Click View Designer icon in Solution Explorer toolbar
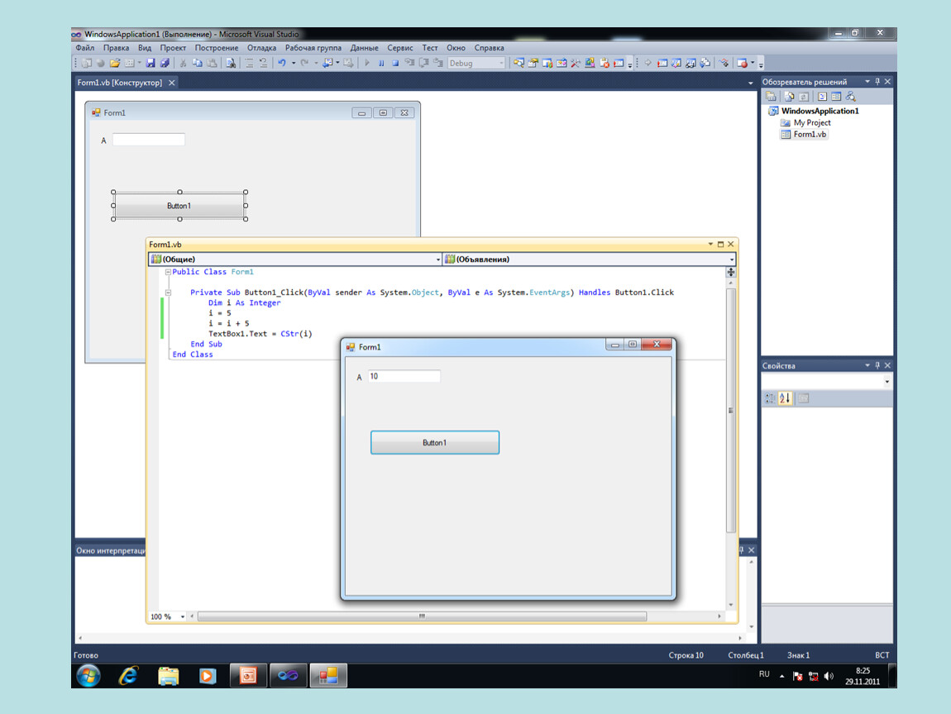The image size is (951, 714). [x=836, y=97]
